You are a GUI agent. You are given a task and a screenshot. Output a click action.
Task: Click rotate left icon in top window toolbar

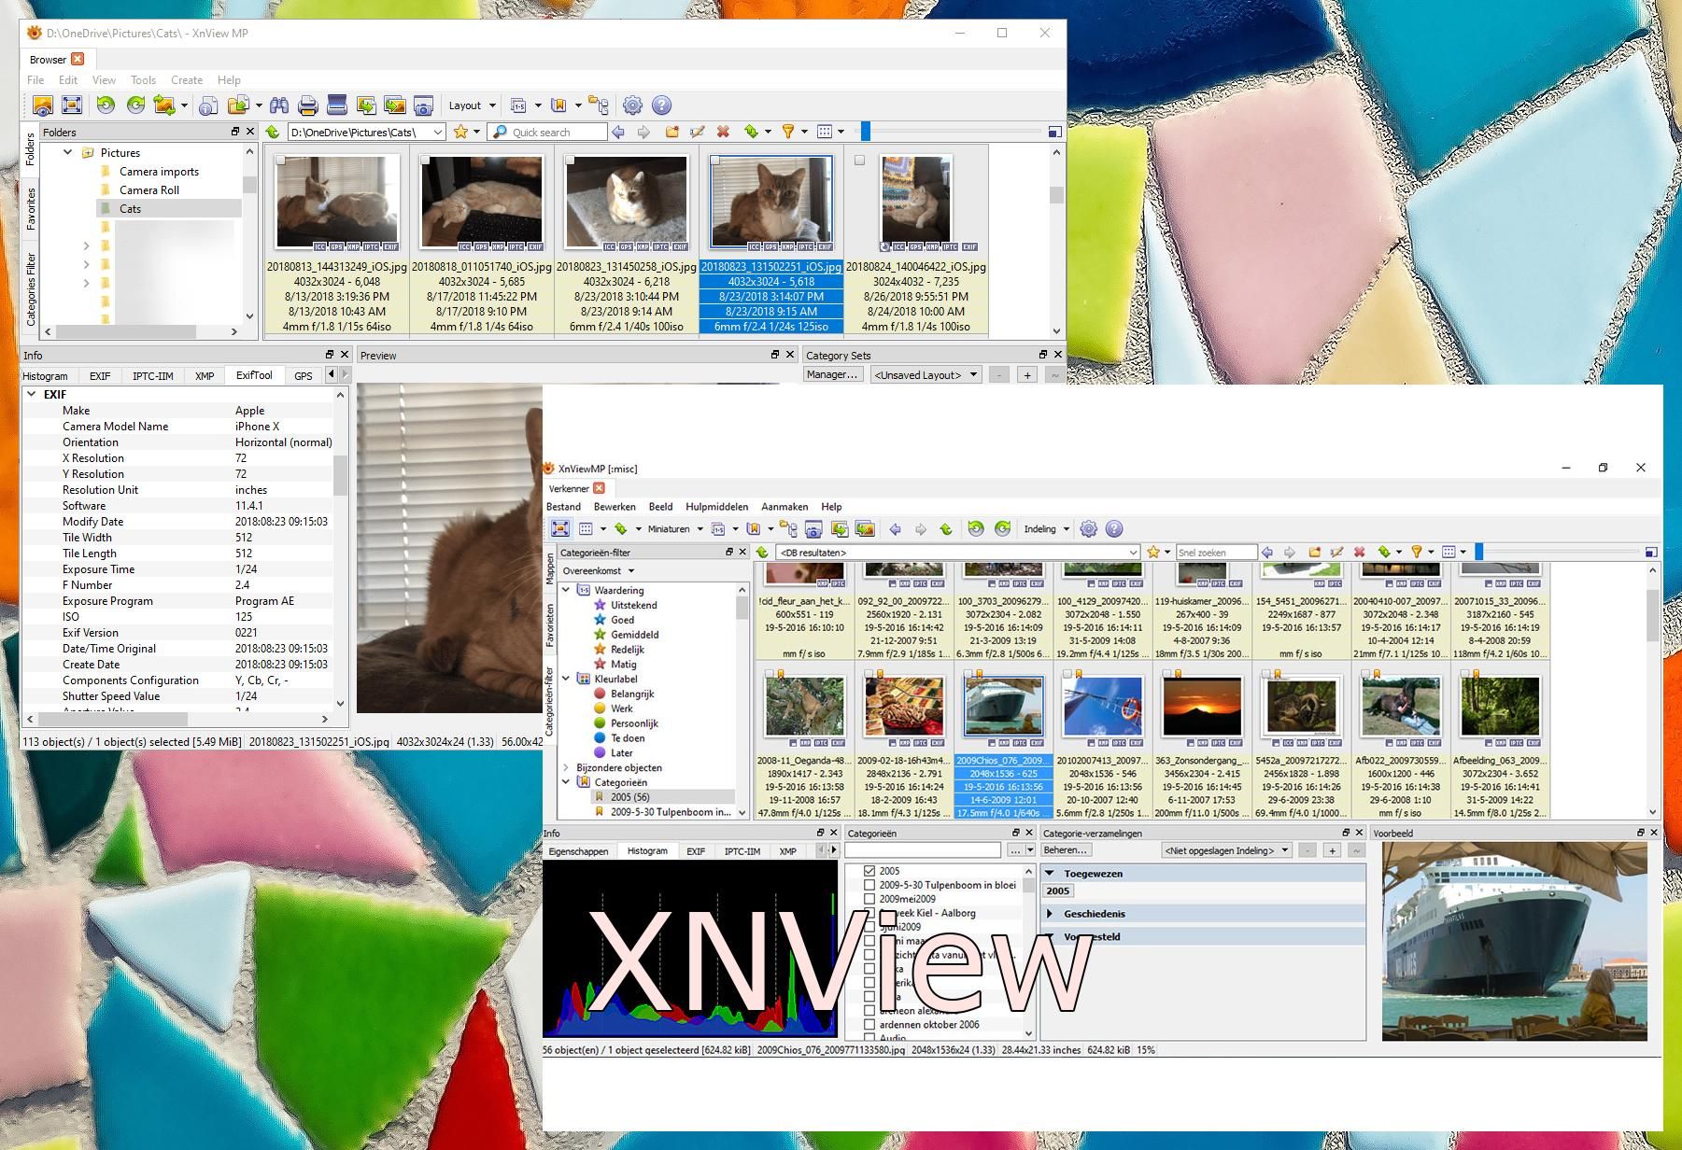coord(106,105)
